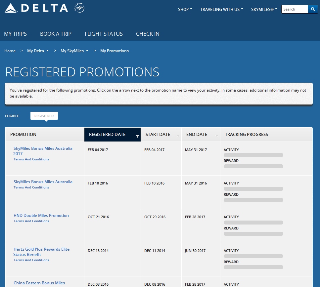The image size is (320, 287).
Task: Select the Registered tab
Action: point(44,116)
